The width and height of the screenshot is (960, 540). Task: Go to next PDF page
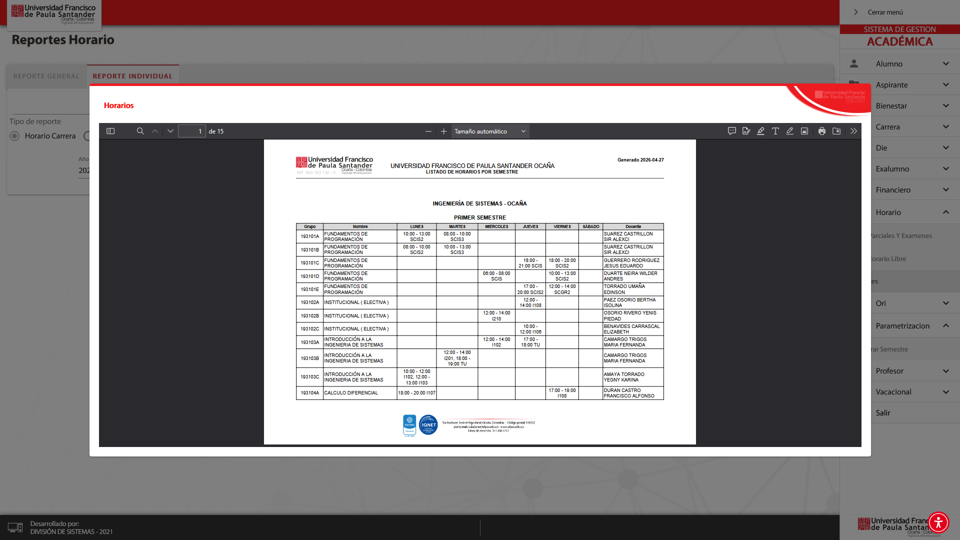(170, 131)
